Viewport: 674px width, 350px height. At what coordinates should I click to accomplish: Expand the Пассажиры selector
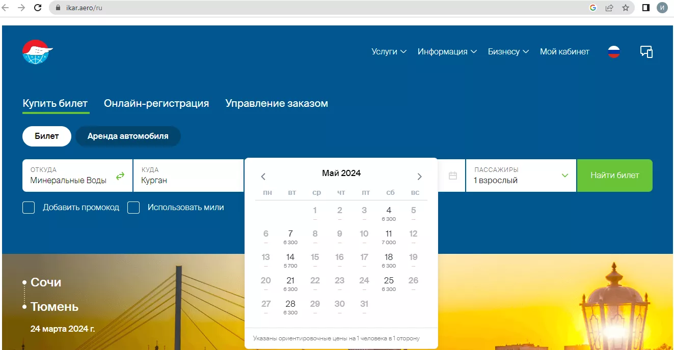pos(521,176)
